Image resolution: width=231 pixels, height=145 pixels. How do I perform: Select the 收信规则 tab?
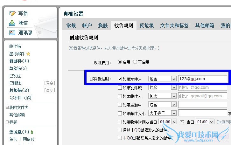(x=124, y=25)
